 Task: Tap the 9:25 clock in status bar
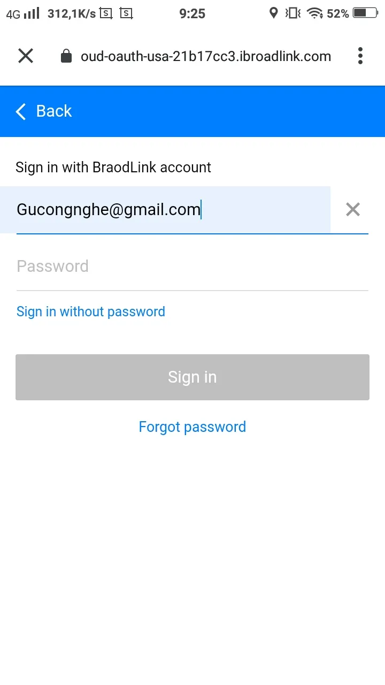click(192, 14)
